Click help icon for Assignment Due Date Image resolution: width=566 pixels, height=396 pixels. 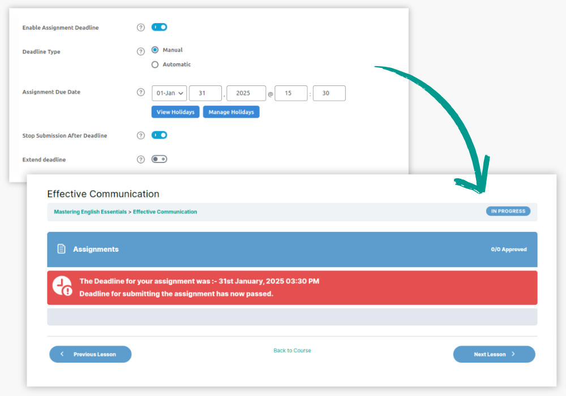pos(141,92)
